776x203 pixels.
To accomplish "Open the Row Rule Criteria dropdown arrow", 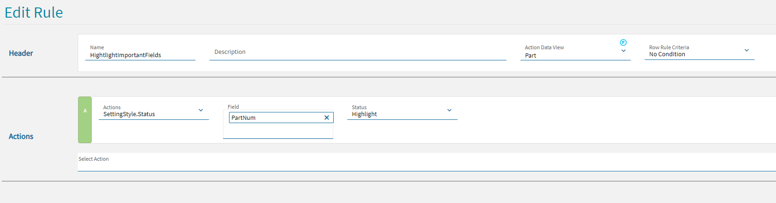I will point(747,50).
